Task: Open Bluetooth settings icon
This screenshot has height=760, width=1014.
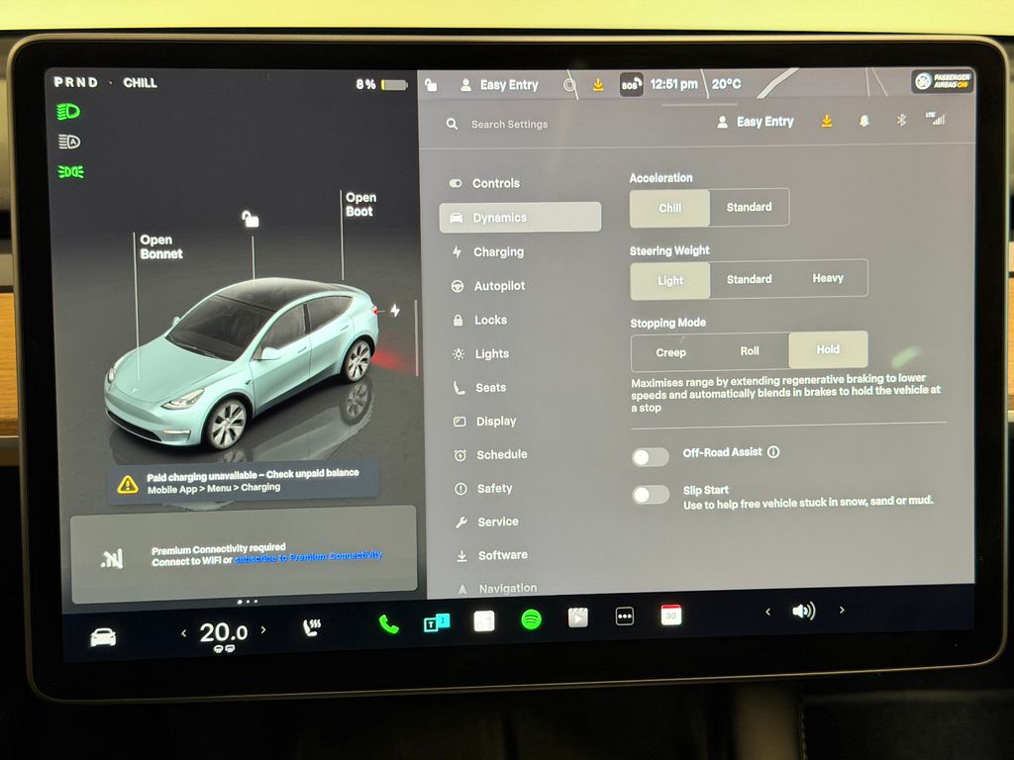Action: coord(901,120)
